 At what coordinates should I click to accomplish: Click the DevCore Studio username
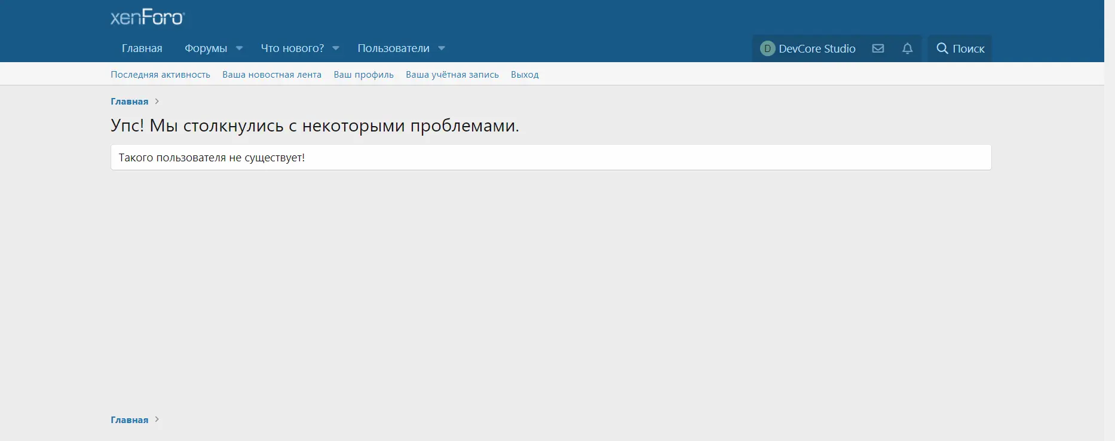[x=817, y=48]
